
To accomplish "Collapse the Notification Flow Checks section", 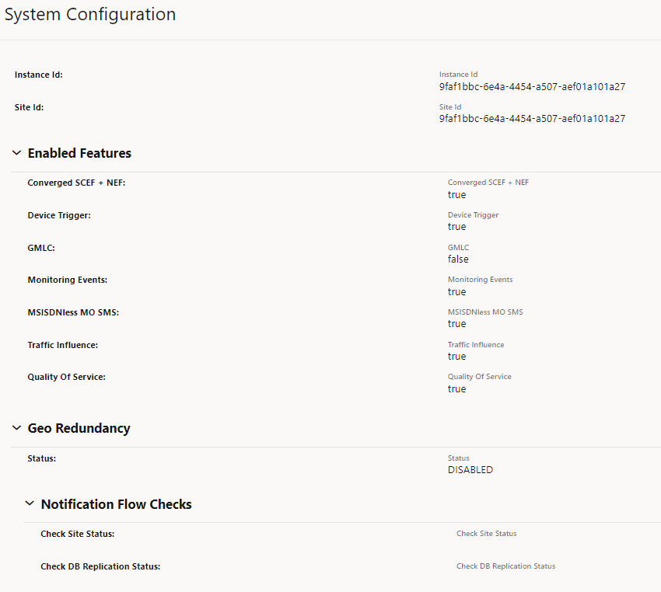I will point(30,503).
